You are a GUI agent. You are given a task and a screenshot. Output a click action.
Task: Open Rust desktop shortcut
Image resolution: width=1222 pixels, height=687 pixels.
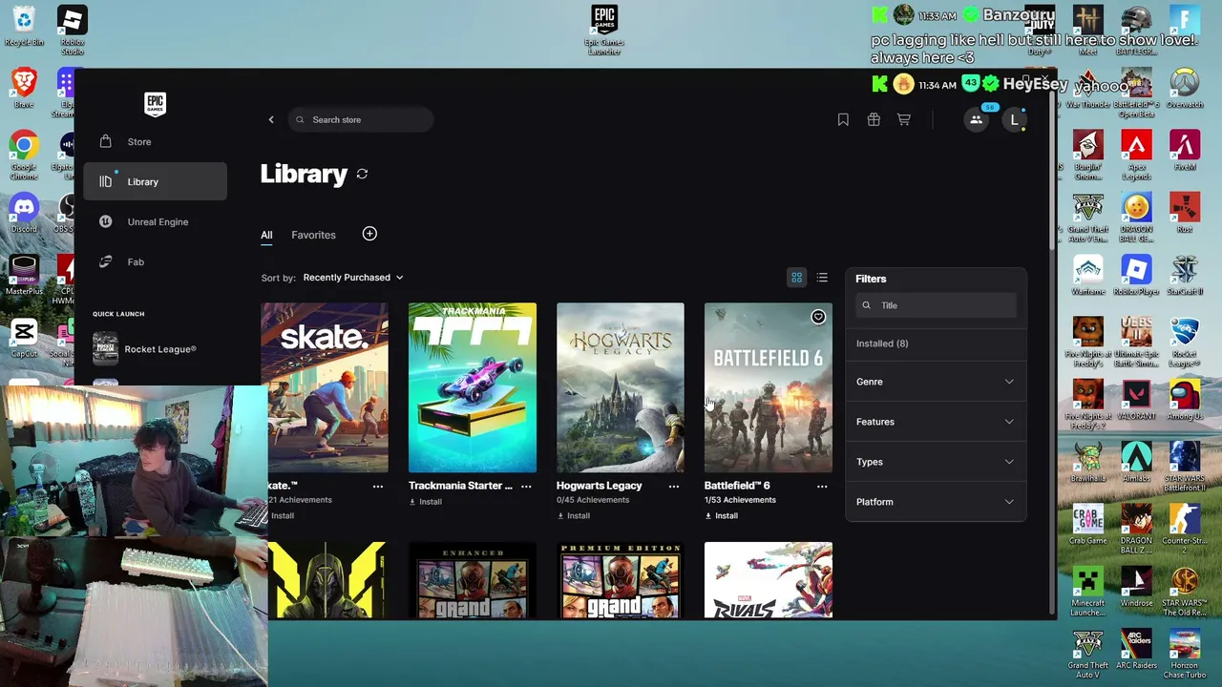[1185, 212]
